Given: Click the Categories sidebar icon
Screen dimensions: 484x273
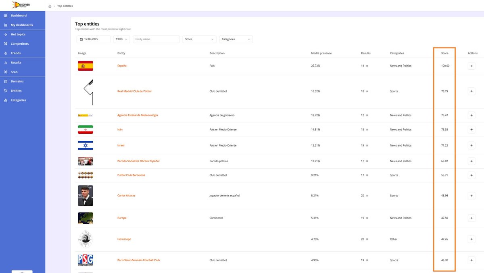Looking at the screenshot, I should [x=6, y=100].
